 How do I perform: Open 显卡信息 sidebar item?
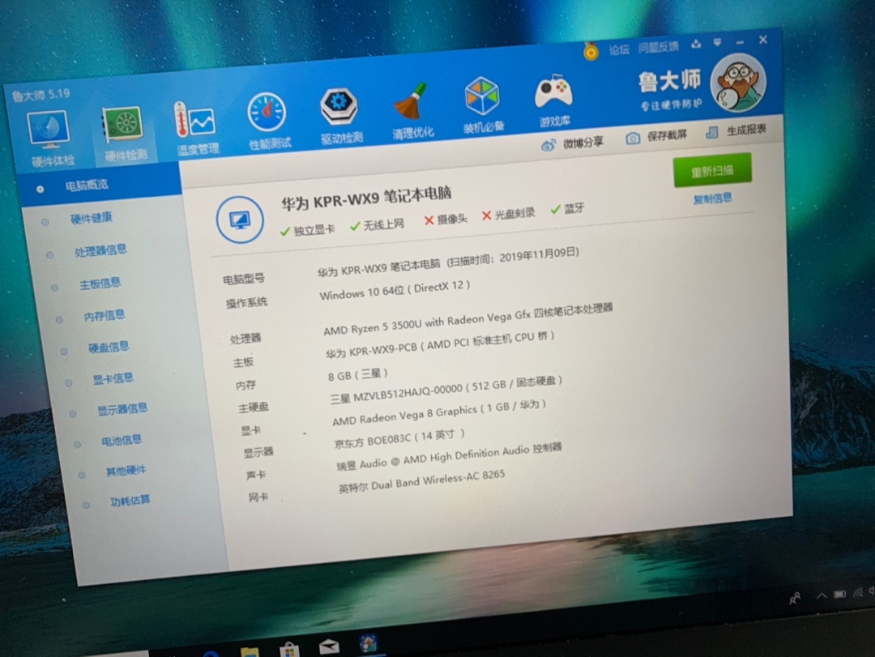[x=113, y=378]
